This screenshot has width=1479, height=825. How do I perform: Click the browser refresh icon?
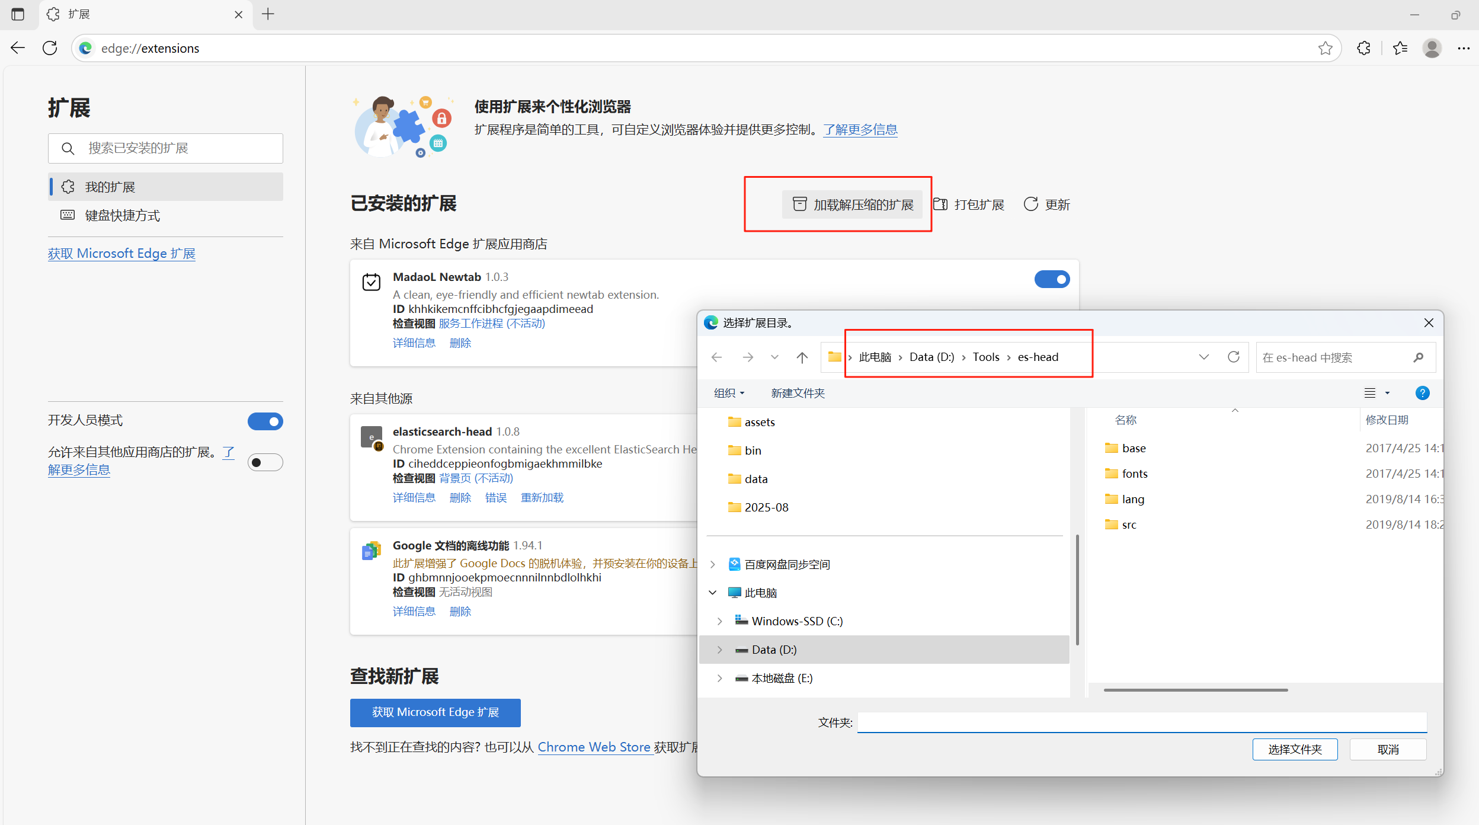pos(50,48)
